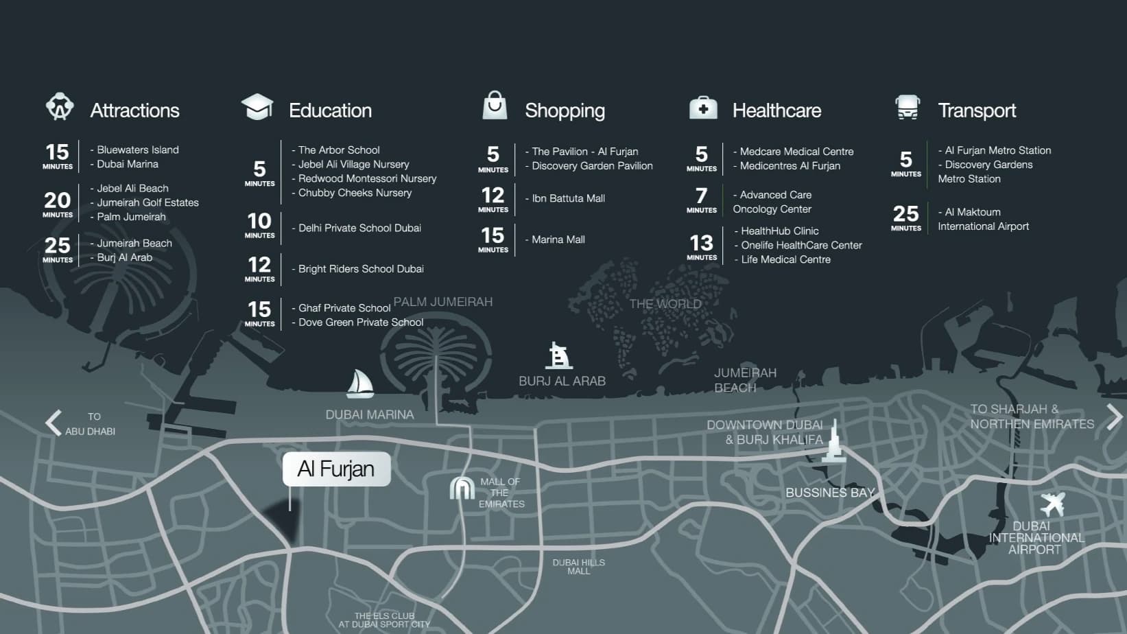Click the Palm Jumeirah map label
The width and height of the screenshot is (1127, 634).
coord(443,302)
